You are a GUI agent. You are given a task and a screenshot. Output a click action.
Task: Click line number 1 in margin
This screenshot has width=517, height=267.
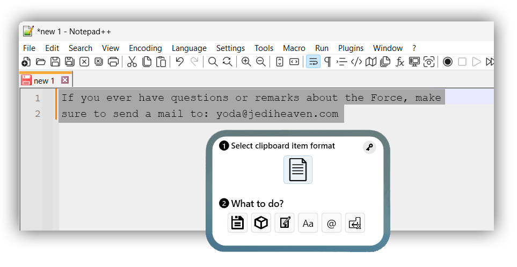(38, 98)
